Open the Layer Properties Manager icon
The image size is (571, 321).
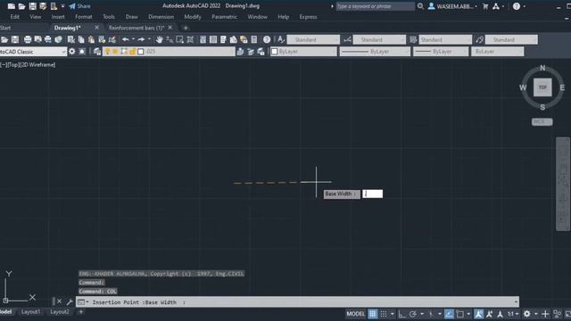[x=97, y=52]
